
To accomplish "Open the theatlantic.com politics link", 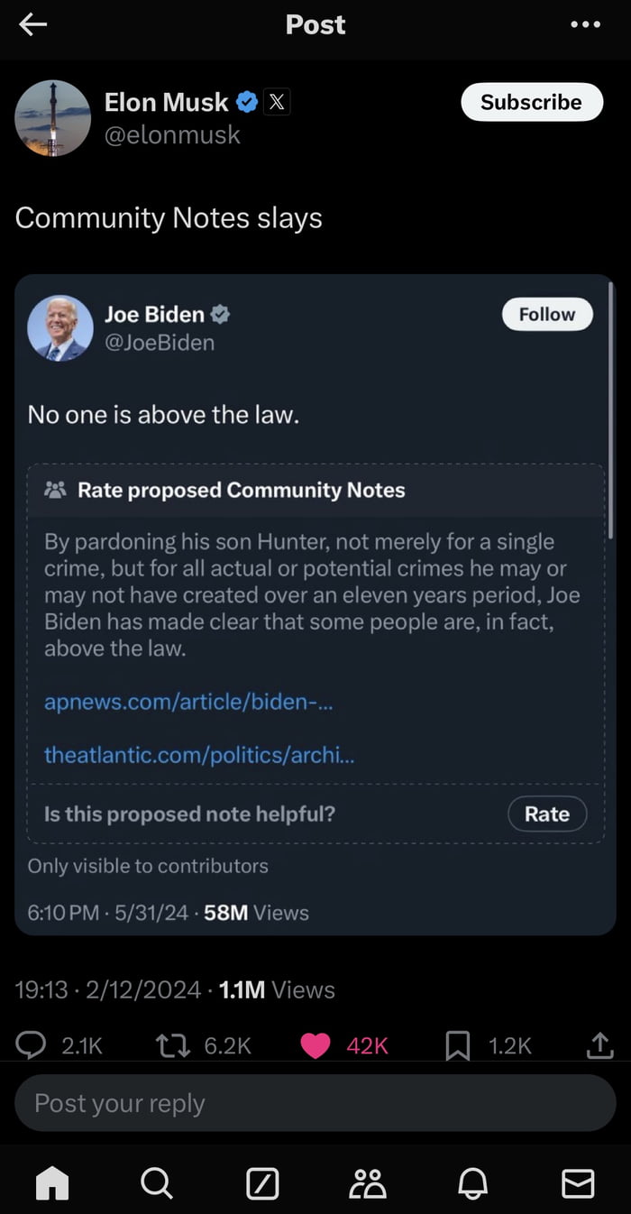I will click(199, 754).
